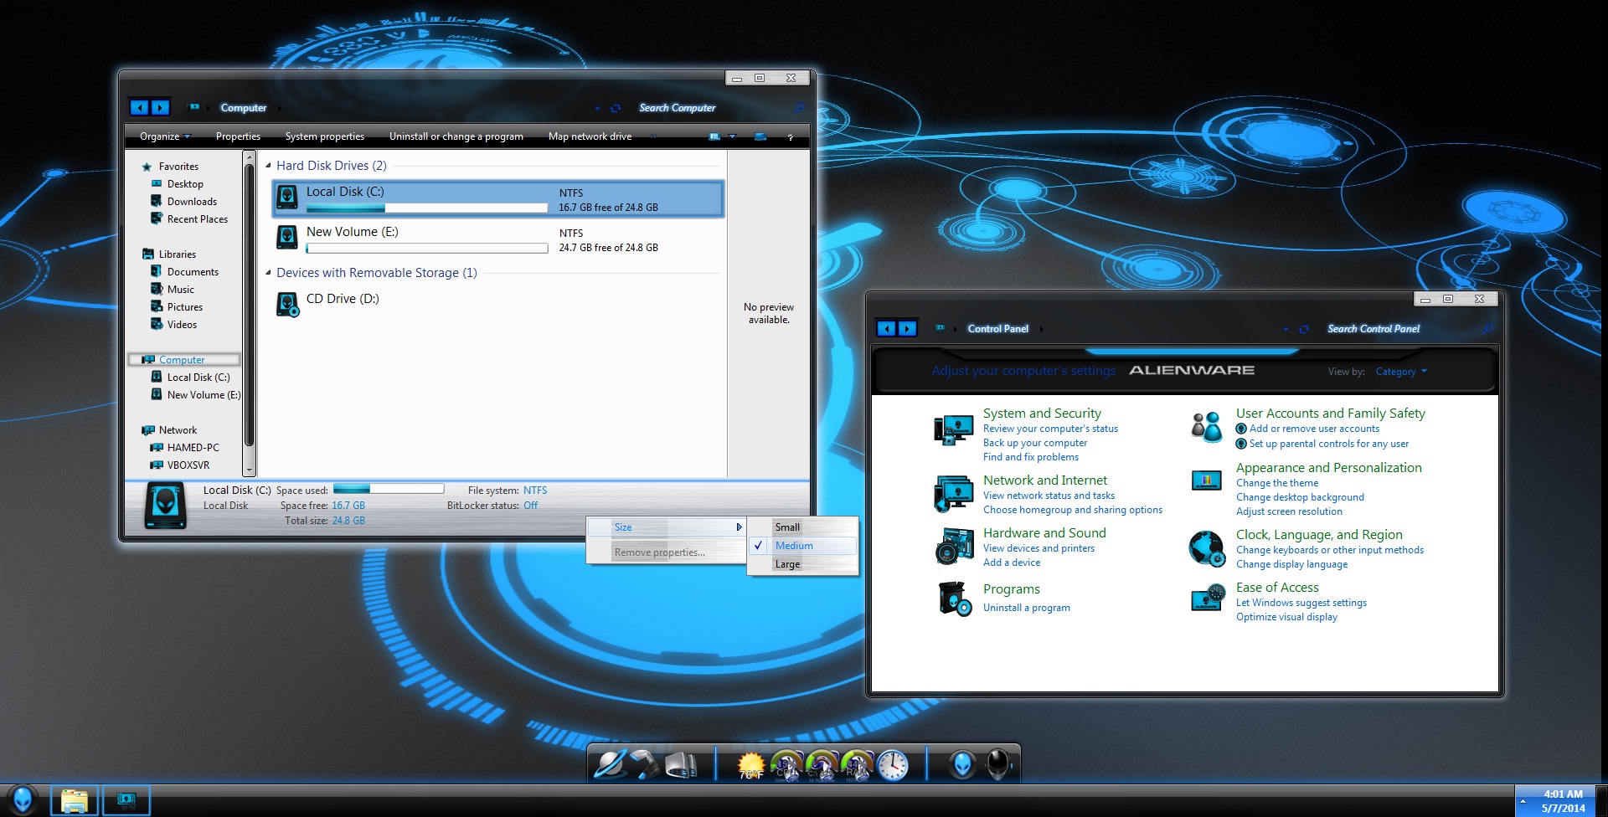Toggle the preview pane icon in toolbar

760,136
